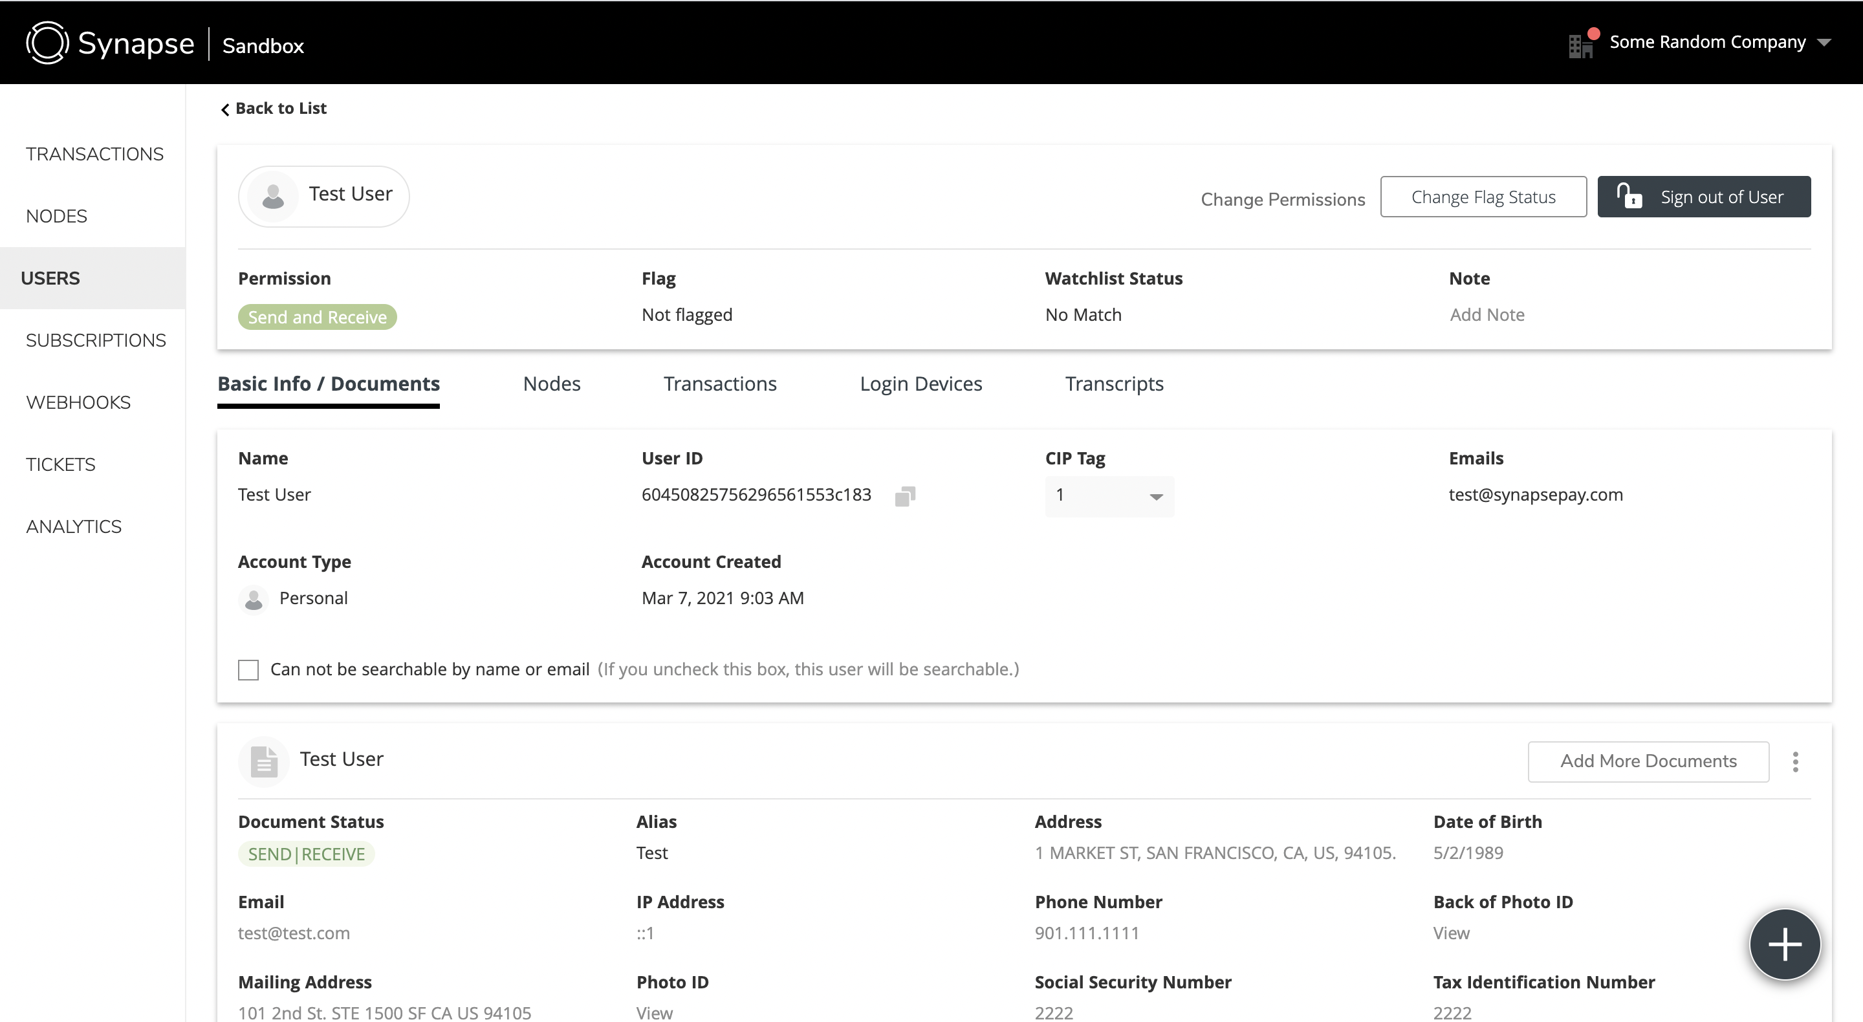Click the 1 MARKET ST address value

click(1214, 853)
